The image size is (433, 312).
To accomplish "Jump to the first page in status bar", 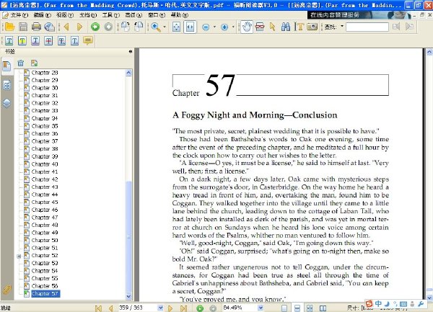I will pyautogui.click(x=98, y=308).
